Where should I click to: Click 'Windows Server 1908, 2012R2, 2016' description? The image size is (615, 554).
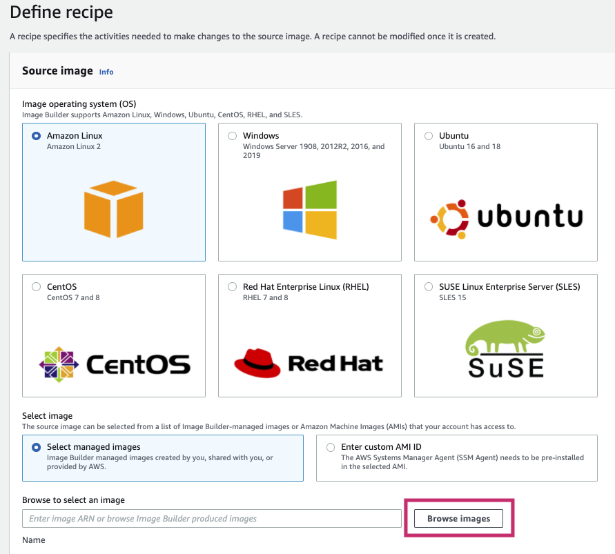314,150
